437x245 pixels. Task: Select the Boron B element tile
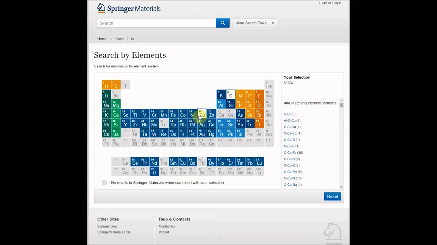221,94
